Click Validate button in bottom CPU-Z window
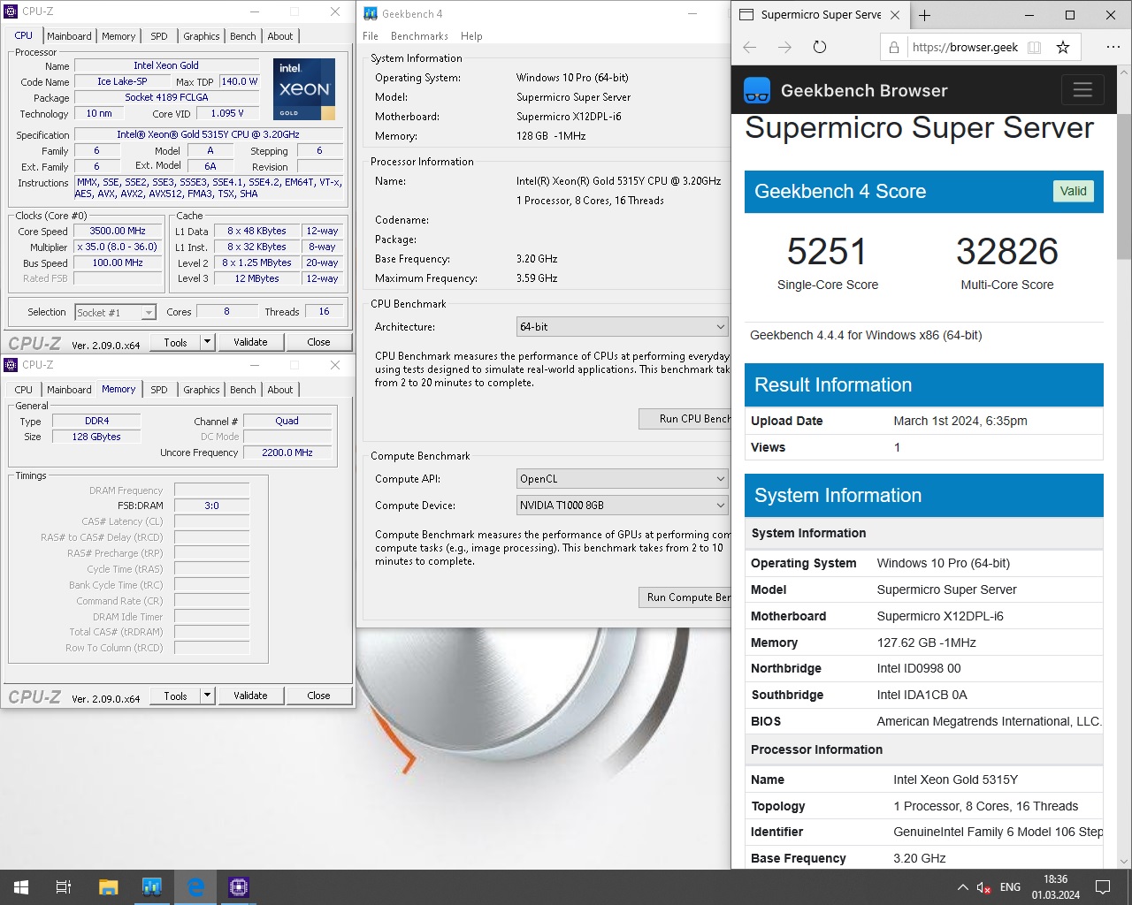This screenshot has width=1132, height=905. pyautogui.click(x=250, y=696)
